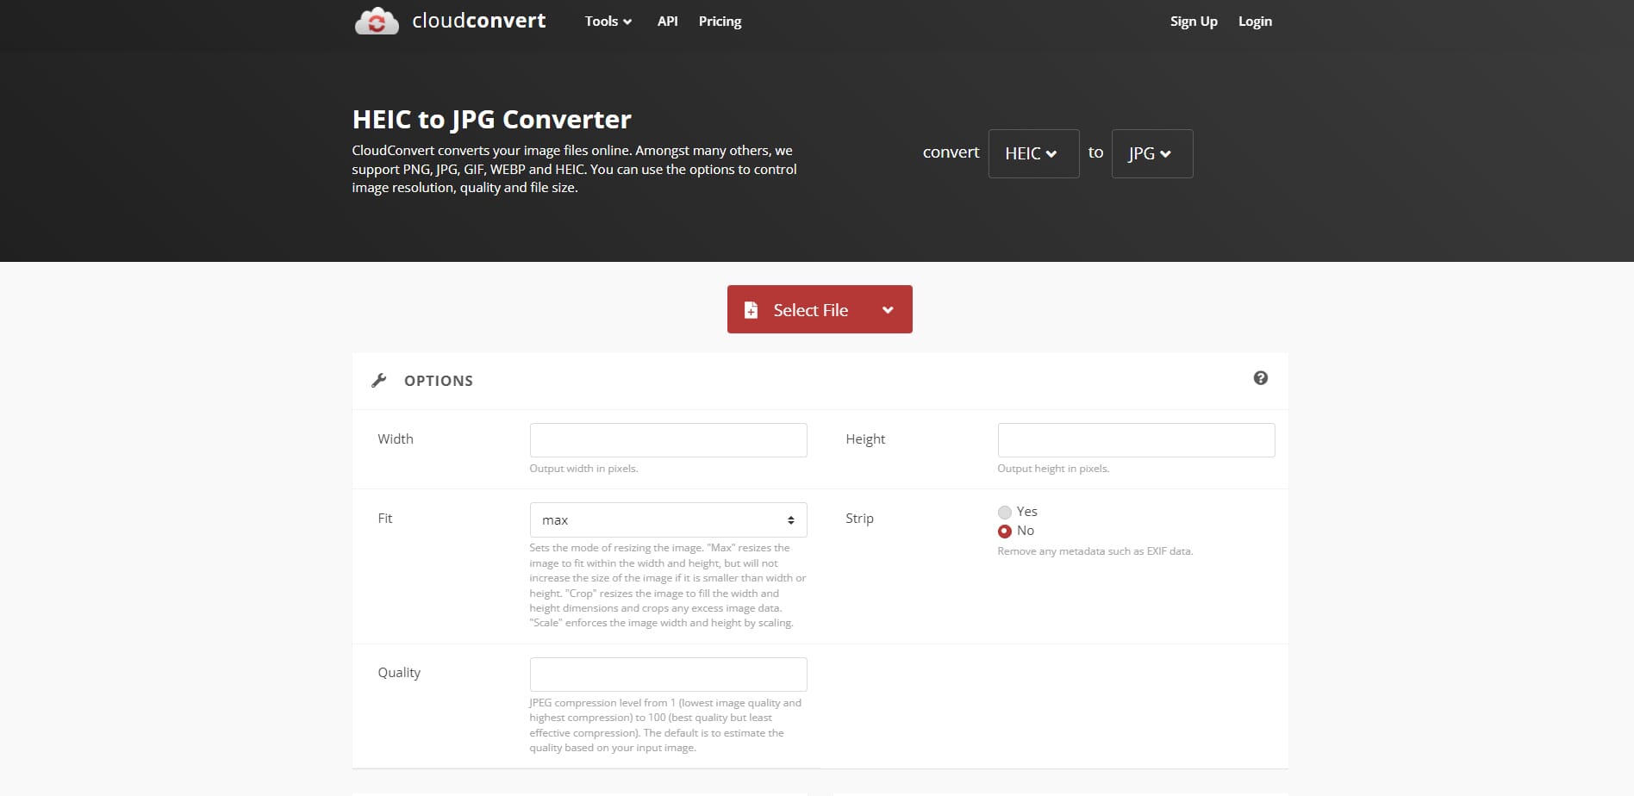Select the Yes radio button for Strip
The height and width of the screenshot is (796, 1634).
tap(1004, 513)
